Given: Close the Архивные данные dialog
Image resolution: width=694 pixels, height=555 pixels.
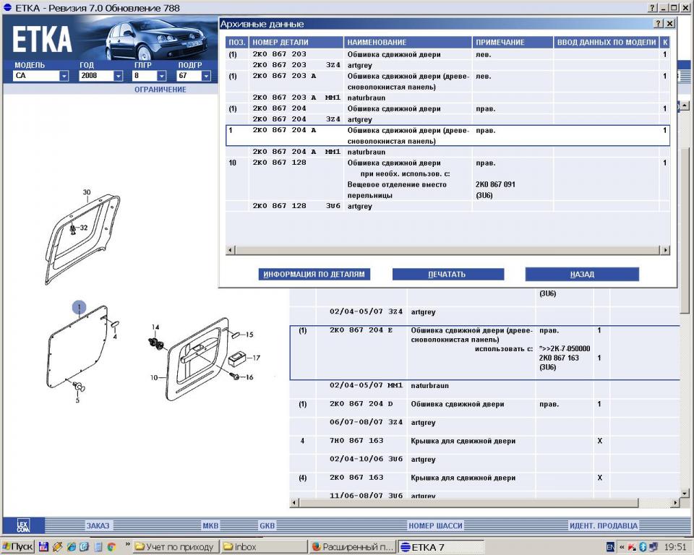Looking at the screenshot, I should [x=670, y=23].
